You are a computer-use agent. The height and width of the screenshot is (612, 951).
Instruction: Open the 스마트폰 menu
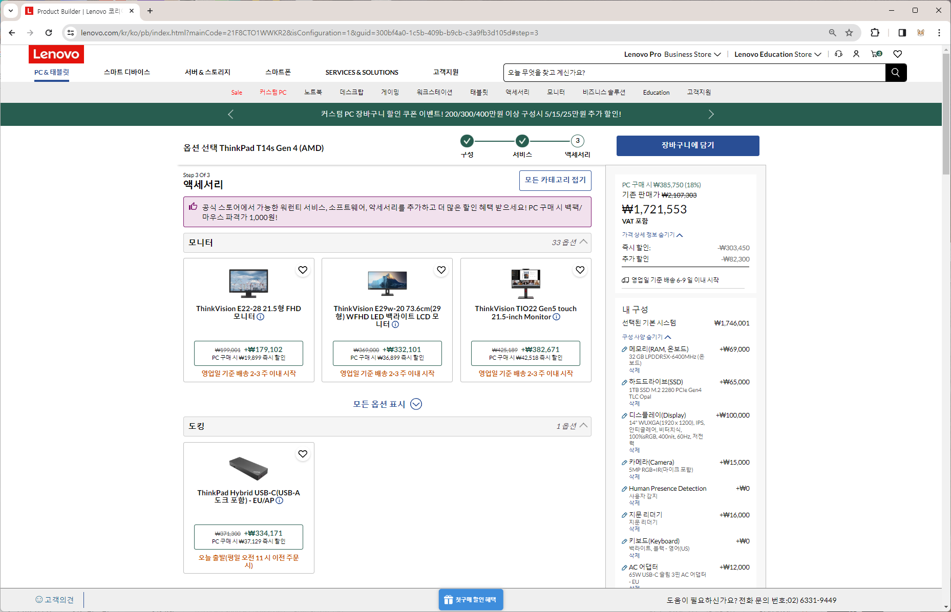point(278,72)
